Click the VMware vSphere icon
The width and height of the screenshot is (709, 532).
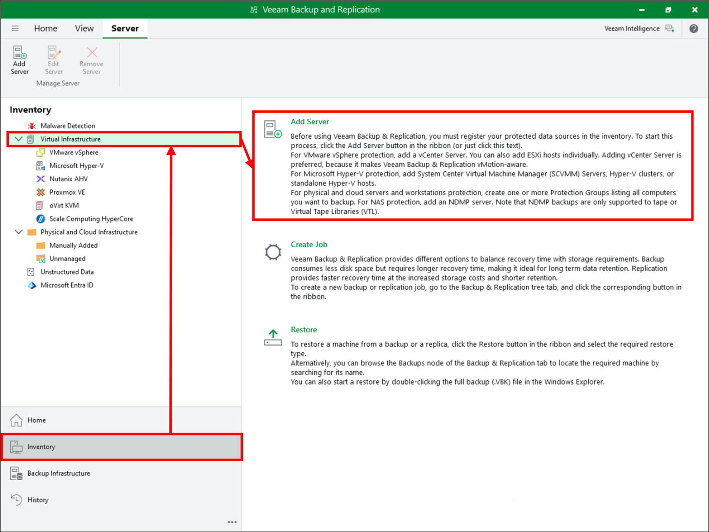[x=41, y=152]
